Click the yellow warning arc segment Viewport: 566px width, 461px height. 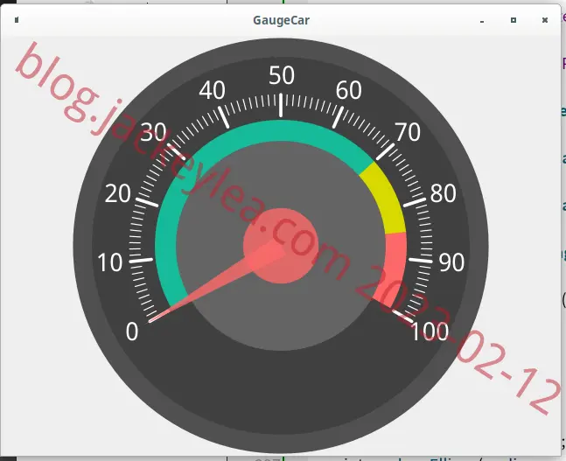[385, 199]
